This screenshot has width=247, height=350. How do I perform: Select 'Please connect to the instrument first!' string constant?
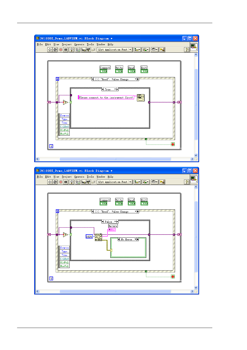click(106, 97)
